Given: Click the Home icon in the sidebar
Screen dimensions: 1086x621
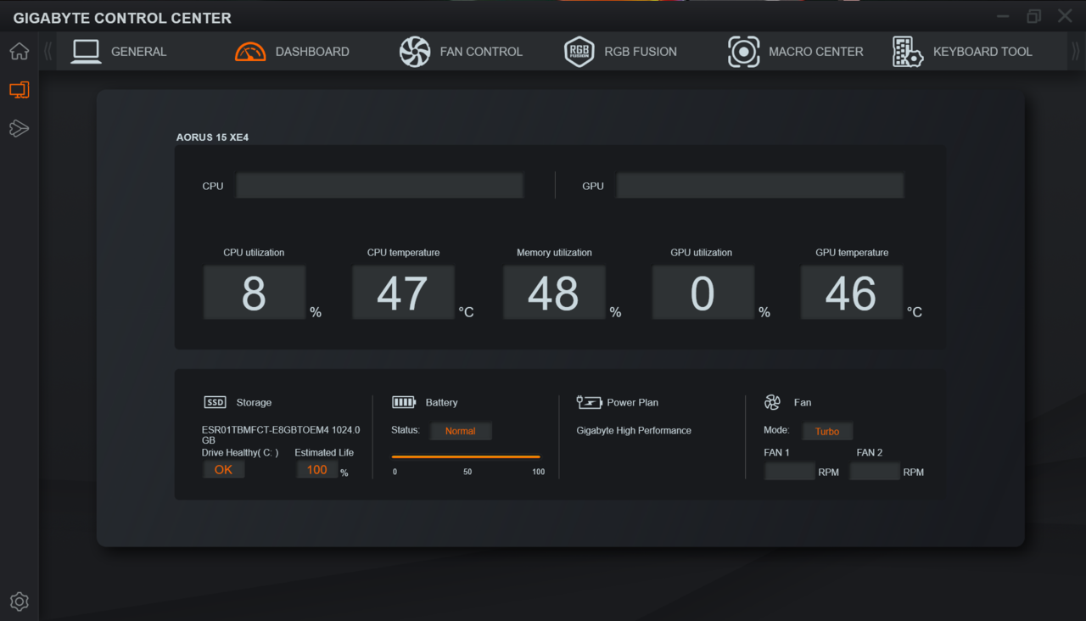Looking at the screenshot, I should point(19,52).
